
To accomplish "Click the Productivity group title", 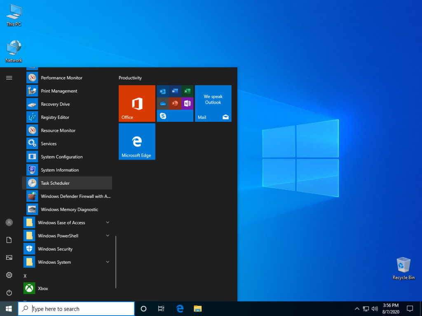I will click(130, 78).
